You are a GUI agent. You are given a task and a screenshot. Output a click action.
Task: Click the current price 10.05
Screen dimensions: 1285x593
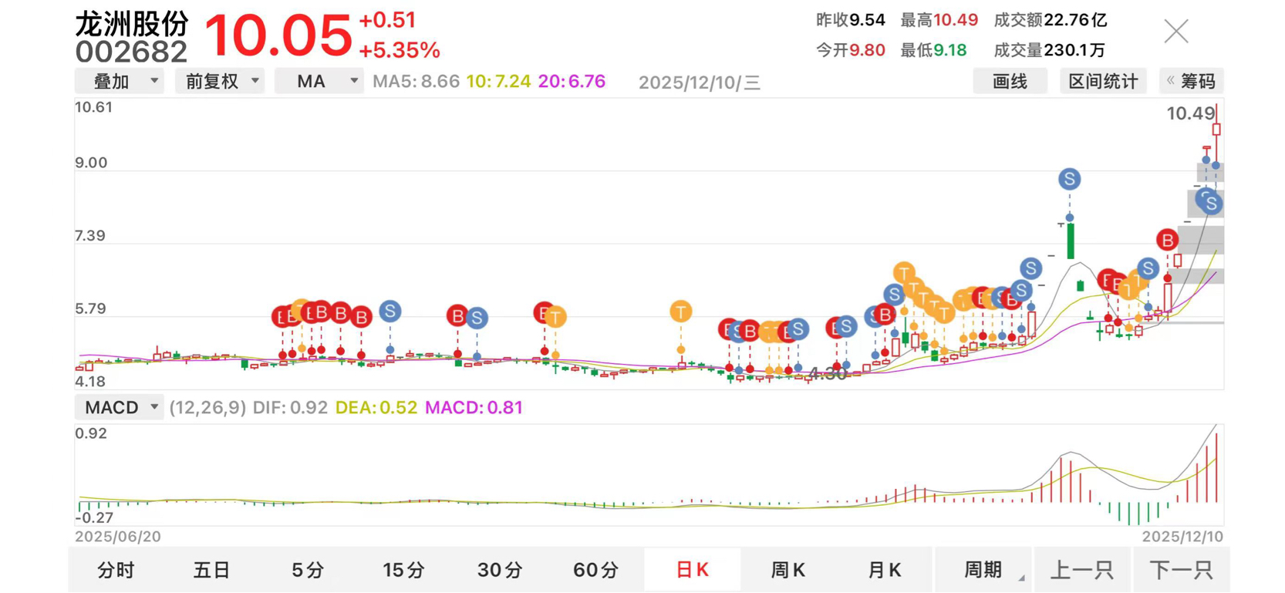coord(278,35)
